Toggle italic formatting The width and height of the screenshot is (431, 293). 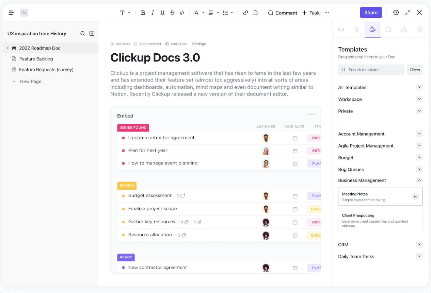point(153,13)
